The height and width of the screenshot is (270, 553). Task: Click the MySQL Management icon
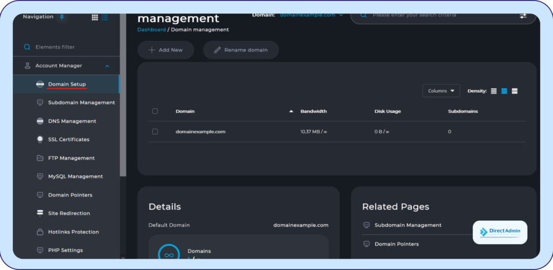pyautogui.click(x=40, y=176)
